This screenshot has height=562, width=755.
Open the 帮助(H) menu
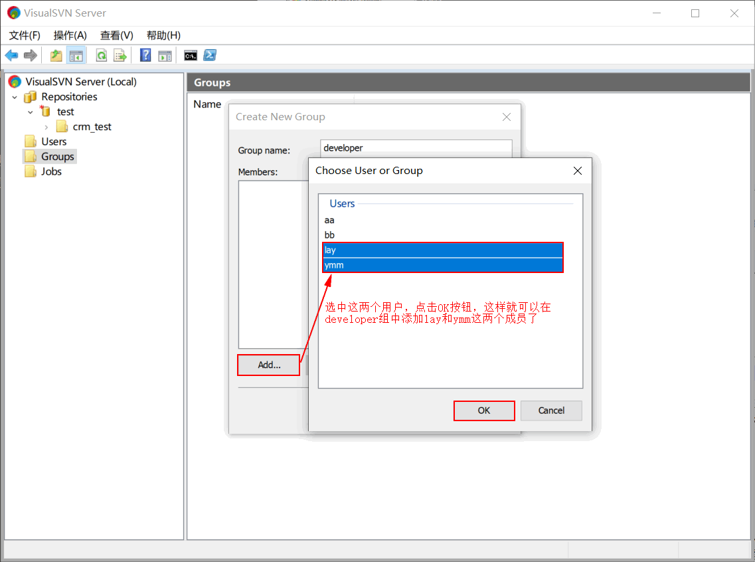click(164, 35)
